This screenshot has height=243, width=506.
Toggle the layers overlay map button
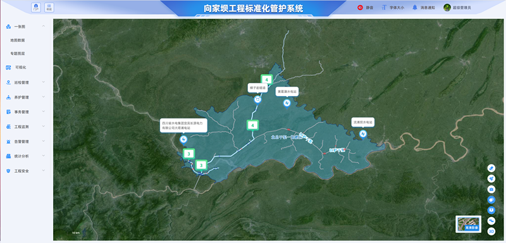(491, 200)
